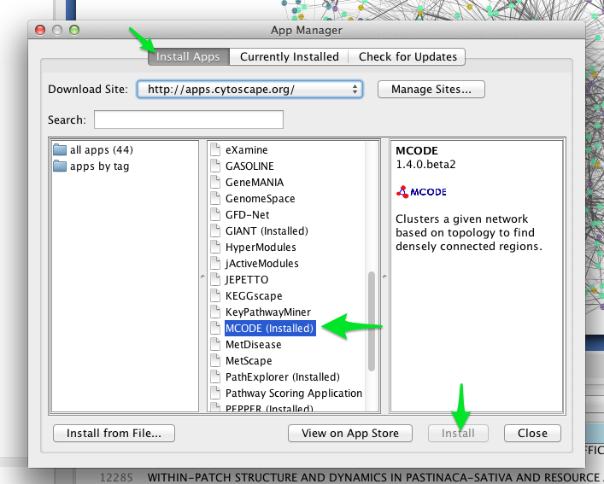Click the file icon next to GenomeSpace
The image size is (604, 484).
215,198
